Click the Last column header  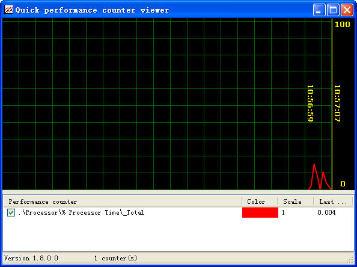(333, 201)
